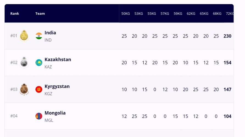Click the 65KG weight category header

[204, 14]
